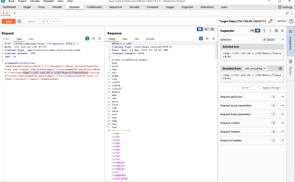Open Request pane hamburger menu

(99, 38)
